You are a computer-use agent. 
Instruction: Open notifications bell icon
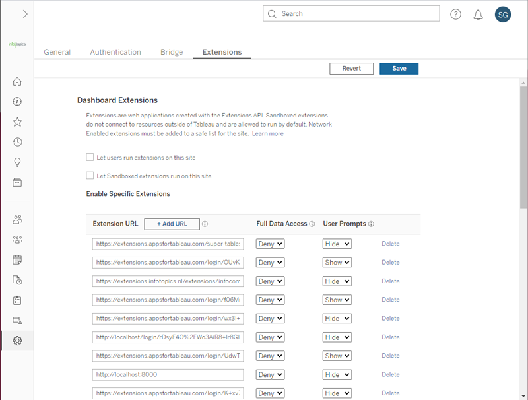(478, 15)
